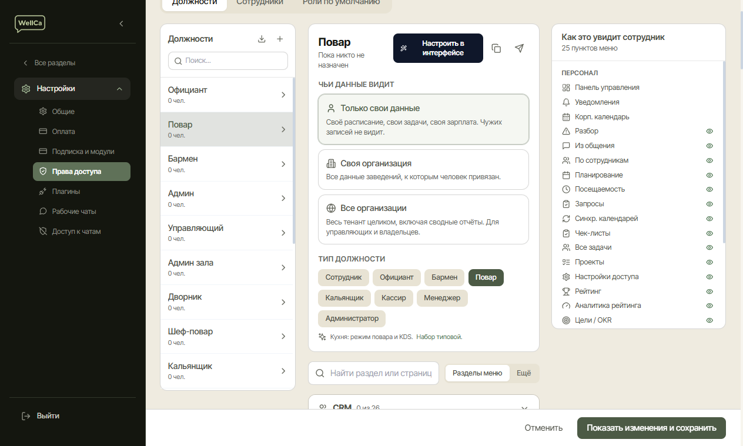Click the Выйти logout icon

pyautogui.click(x=26, y=416)
